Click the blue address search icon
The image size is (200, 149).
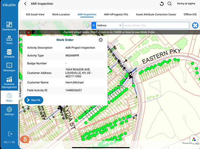click(x=94, y=25)
